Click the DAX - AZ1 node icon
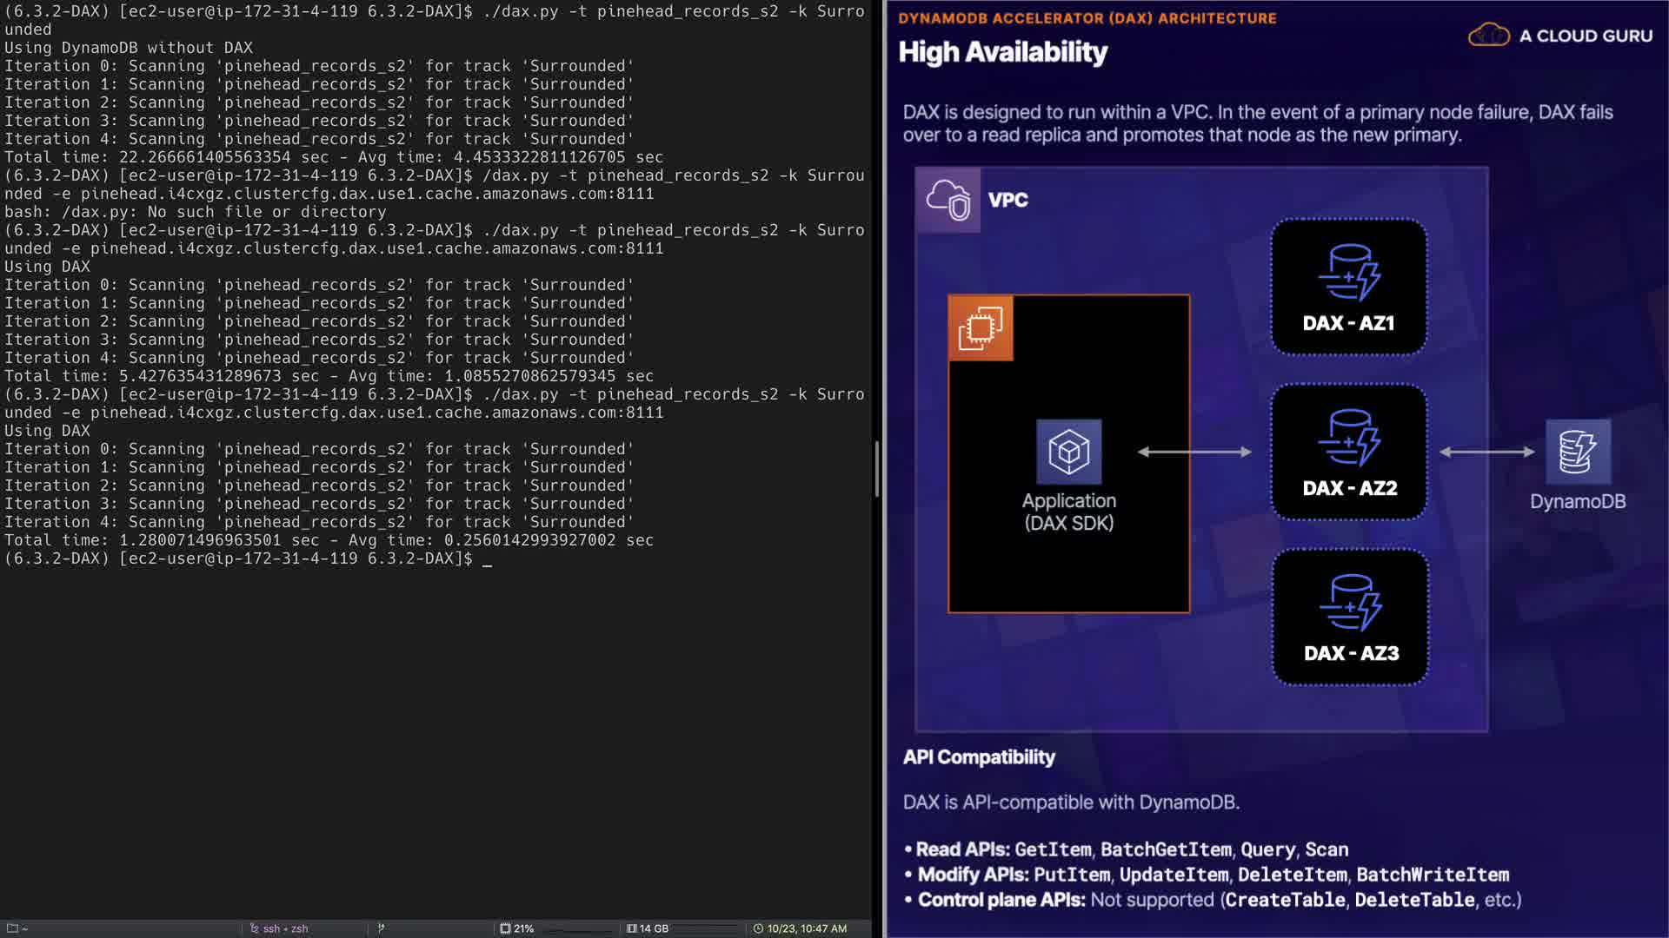 click(1348, 273)
